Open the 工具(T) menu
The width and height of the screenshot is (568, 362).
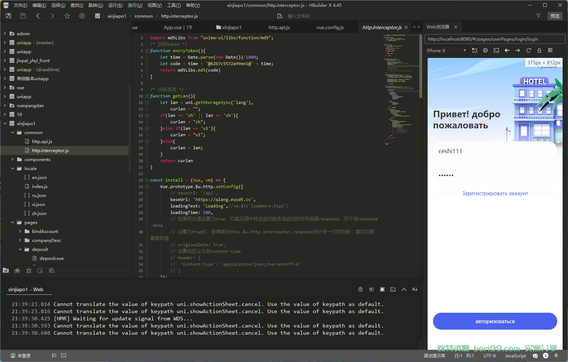point(174,5)
